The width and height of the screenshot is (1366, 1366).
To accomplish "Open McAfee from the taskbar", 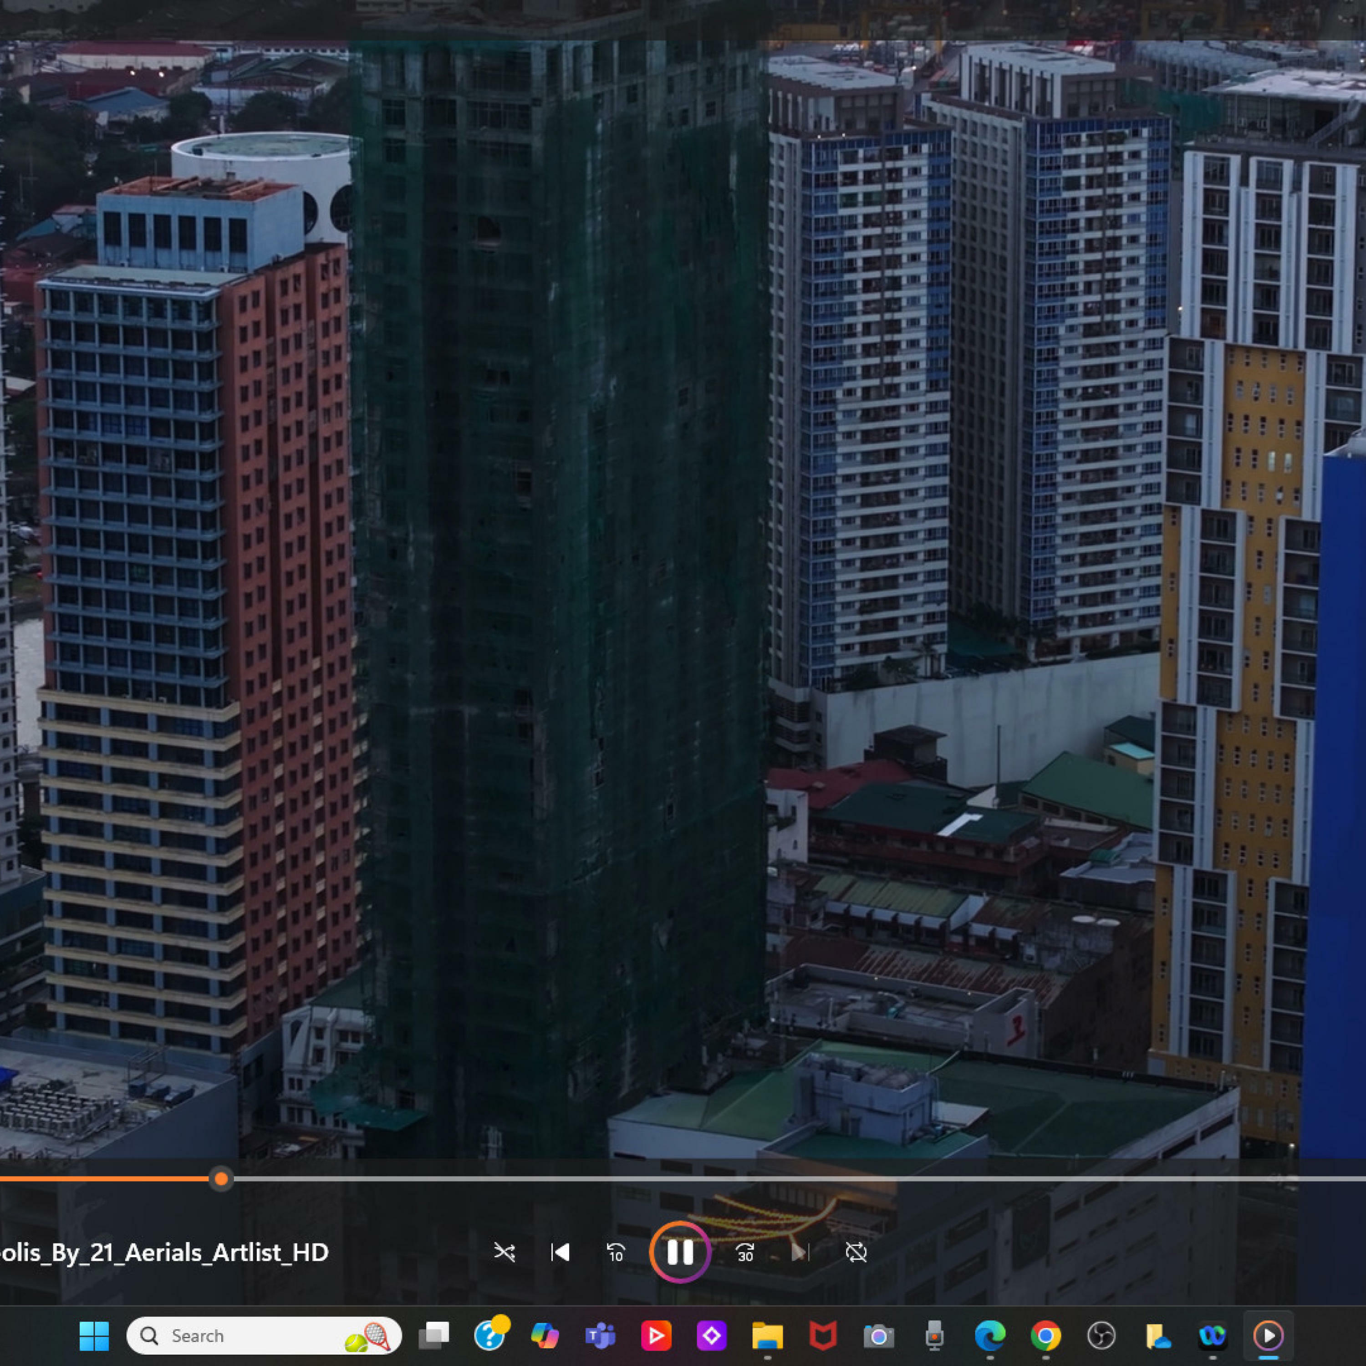I will [x=823, y=1335].
